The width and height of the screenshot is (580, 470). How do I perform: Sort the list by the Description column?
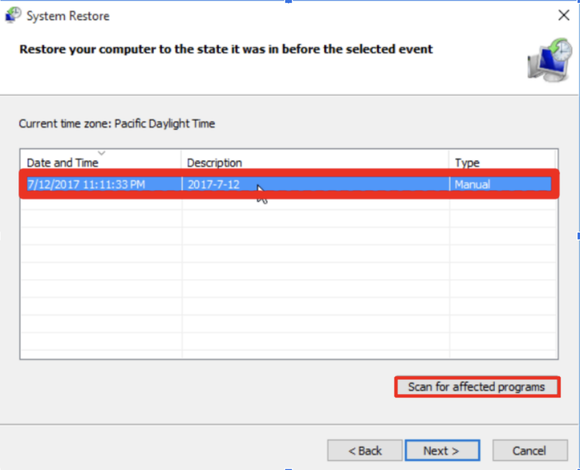[214, 163]
